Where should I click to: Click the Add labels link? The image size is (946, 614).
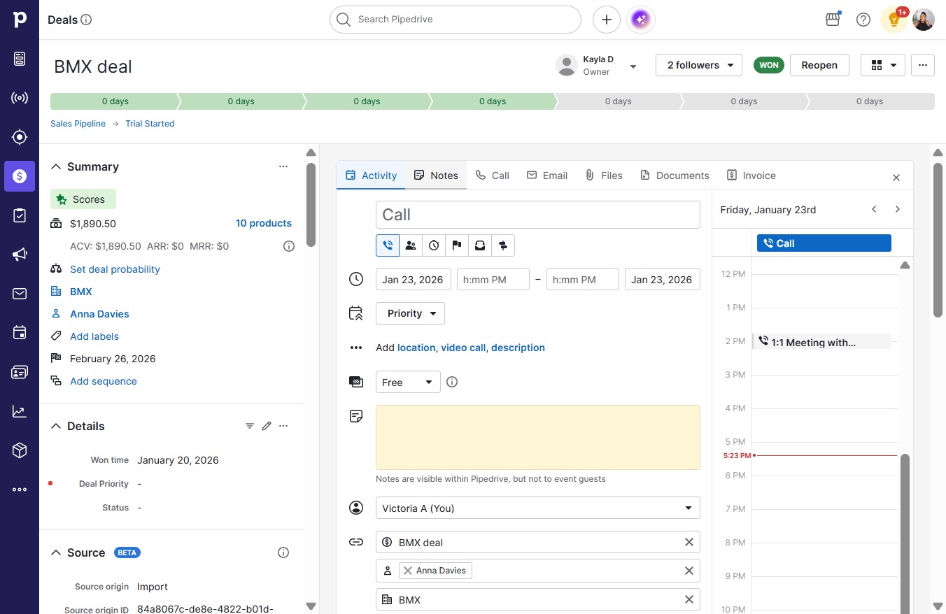(94, 336)
